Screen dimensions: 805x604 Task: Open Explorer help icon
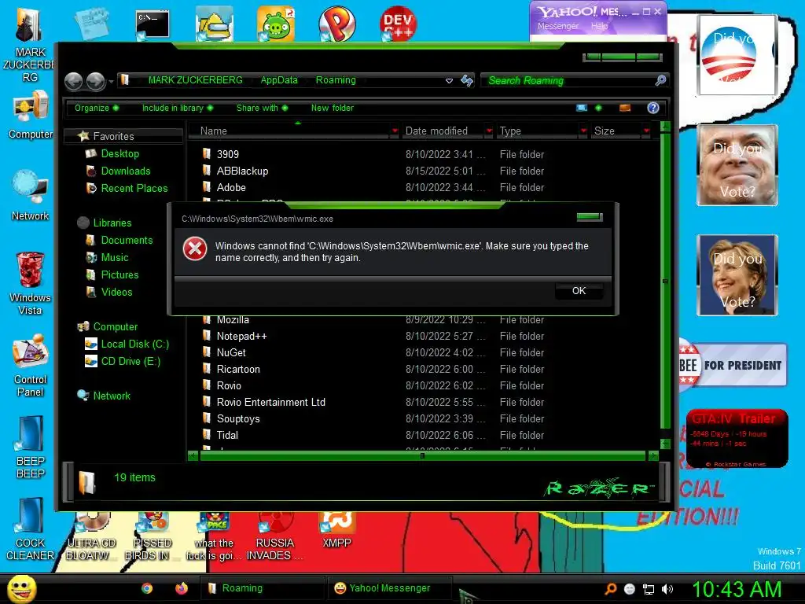pos(653,108)
